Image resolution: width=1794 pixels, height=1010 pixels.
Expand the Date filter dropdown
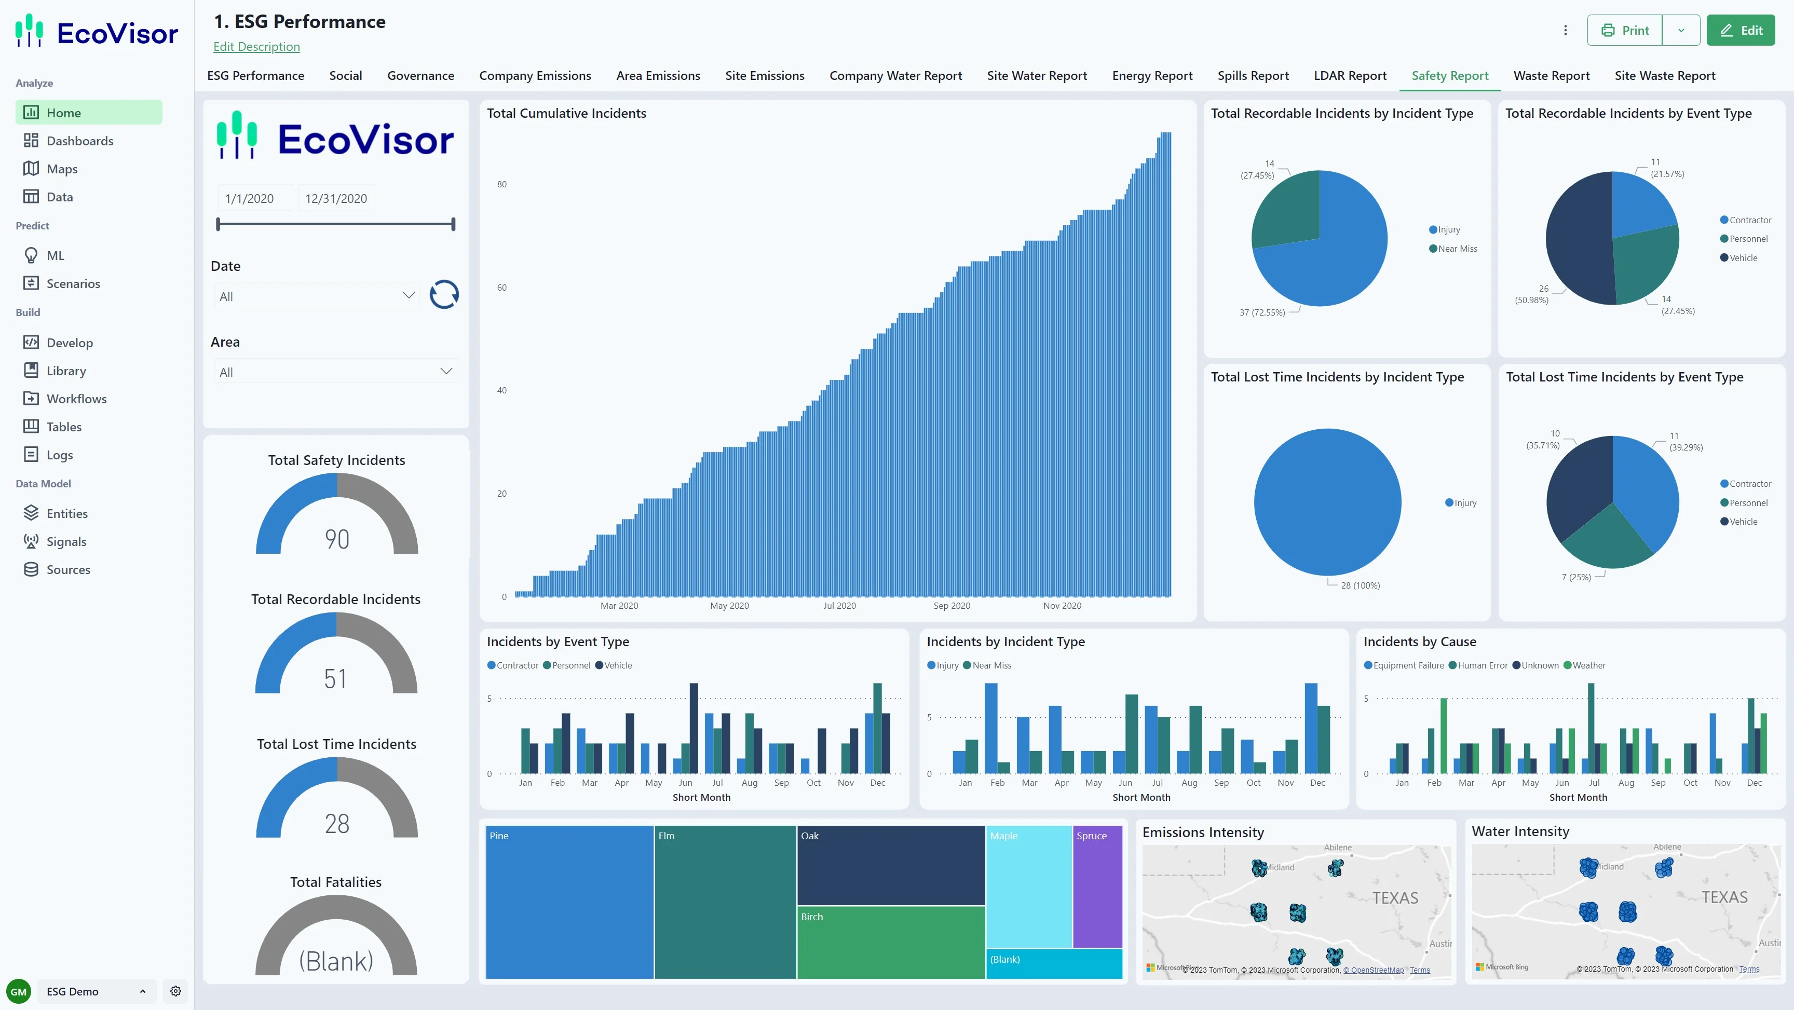408,295
